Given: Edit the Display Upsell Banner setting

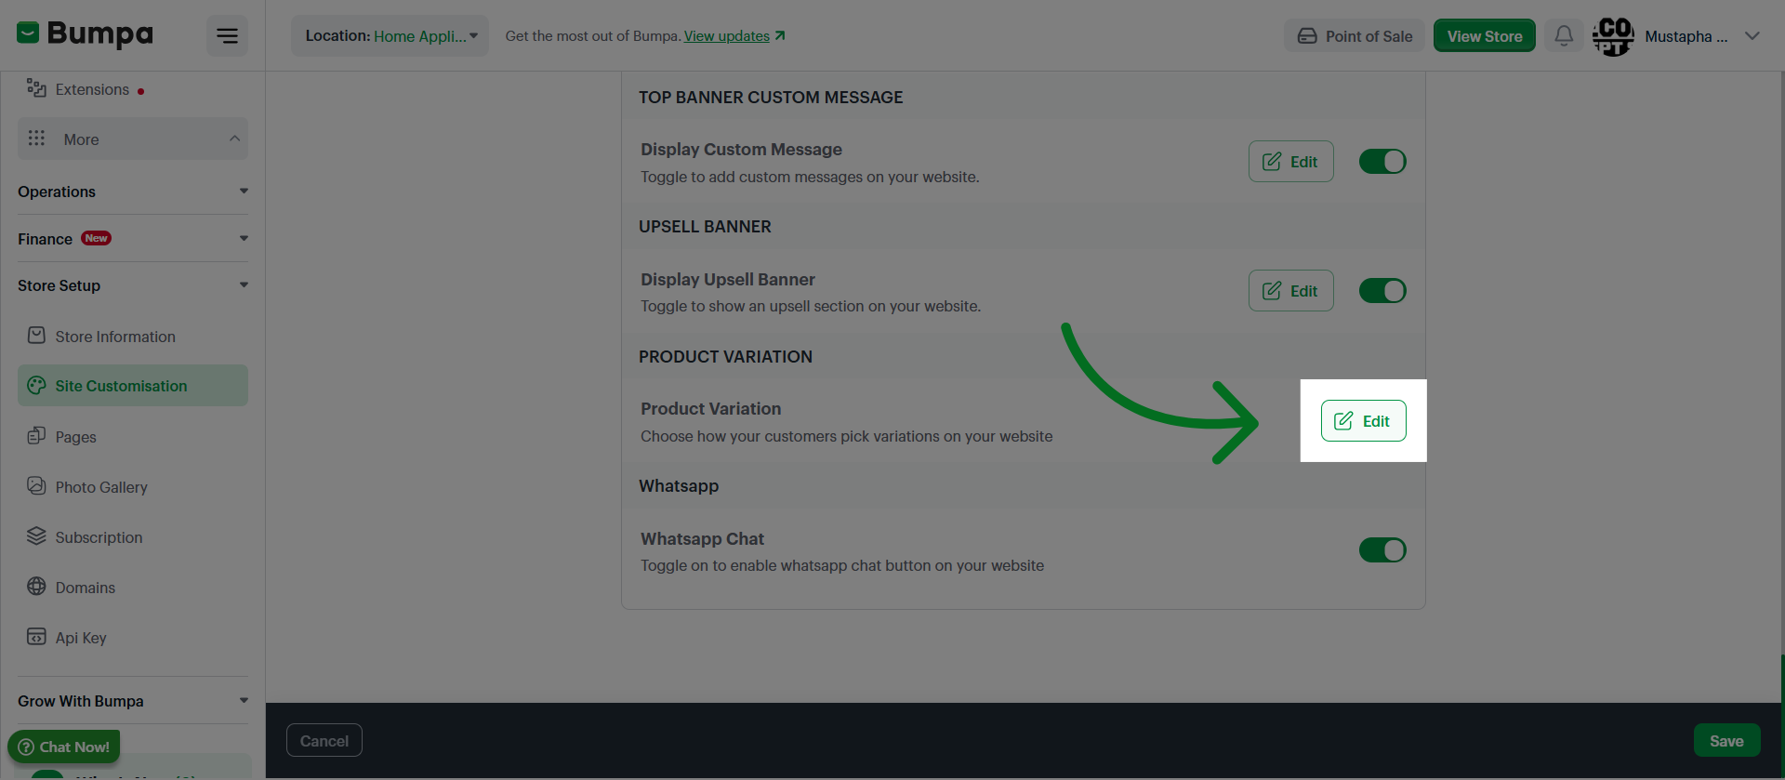Looking at the screenshot, I should [x=1290, y=291].
